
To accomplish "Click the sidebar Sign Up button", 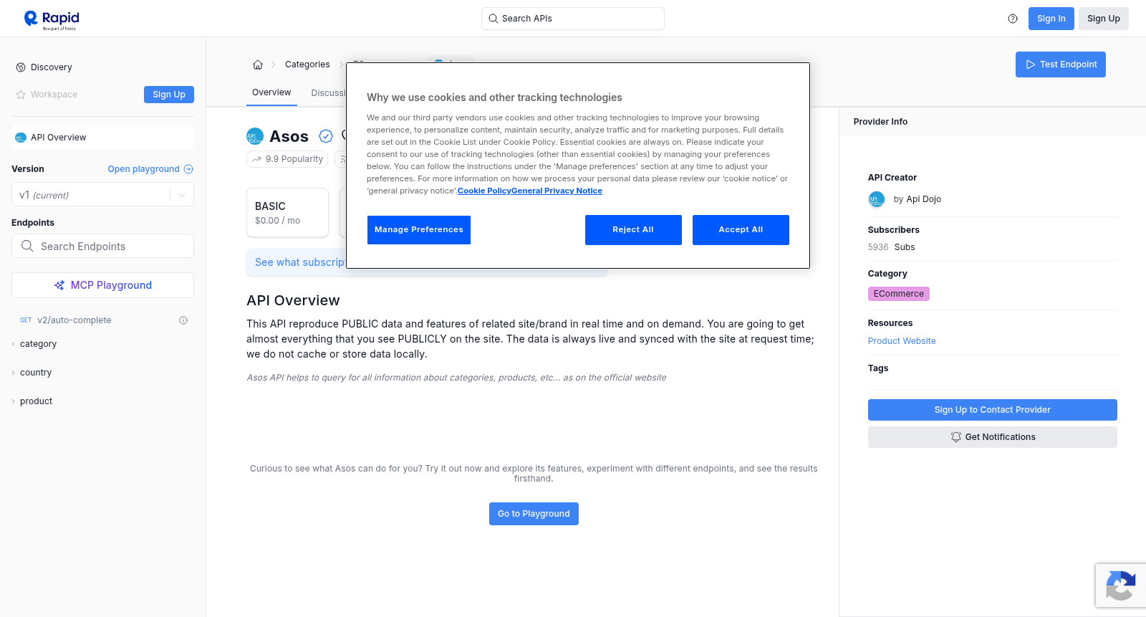I will (169, 95).
